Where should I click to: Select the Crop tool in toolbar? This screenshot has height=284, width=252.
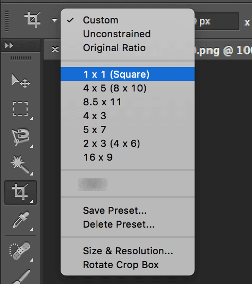[20, 193]
